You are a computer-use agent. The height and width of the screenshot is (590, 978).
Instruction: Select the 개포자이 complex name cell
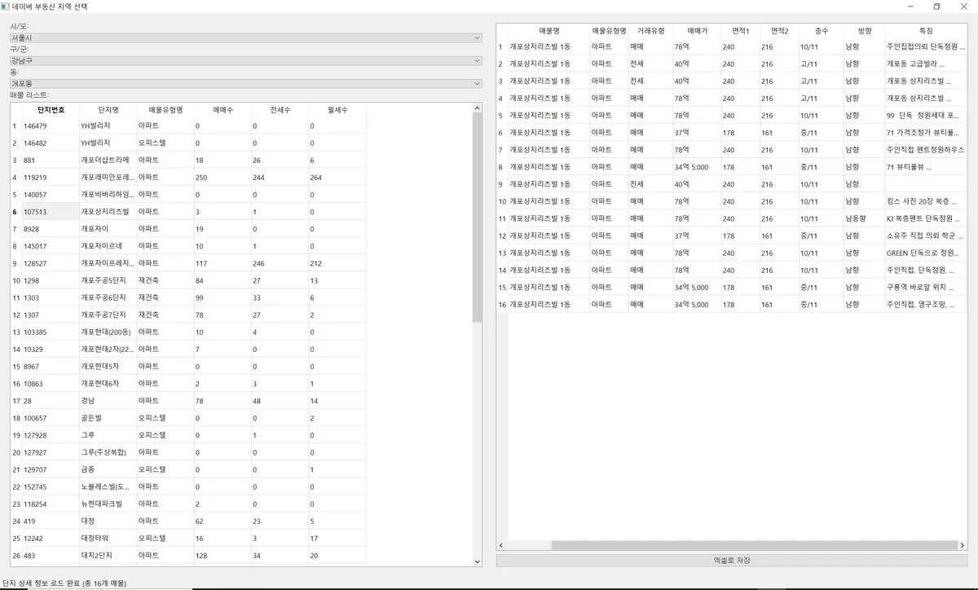pos(108,229)
